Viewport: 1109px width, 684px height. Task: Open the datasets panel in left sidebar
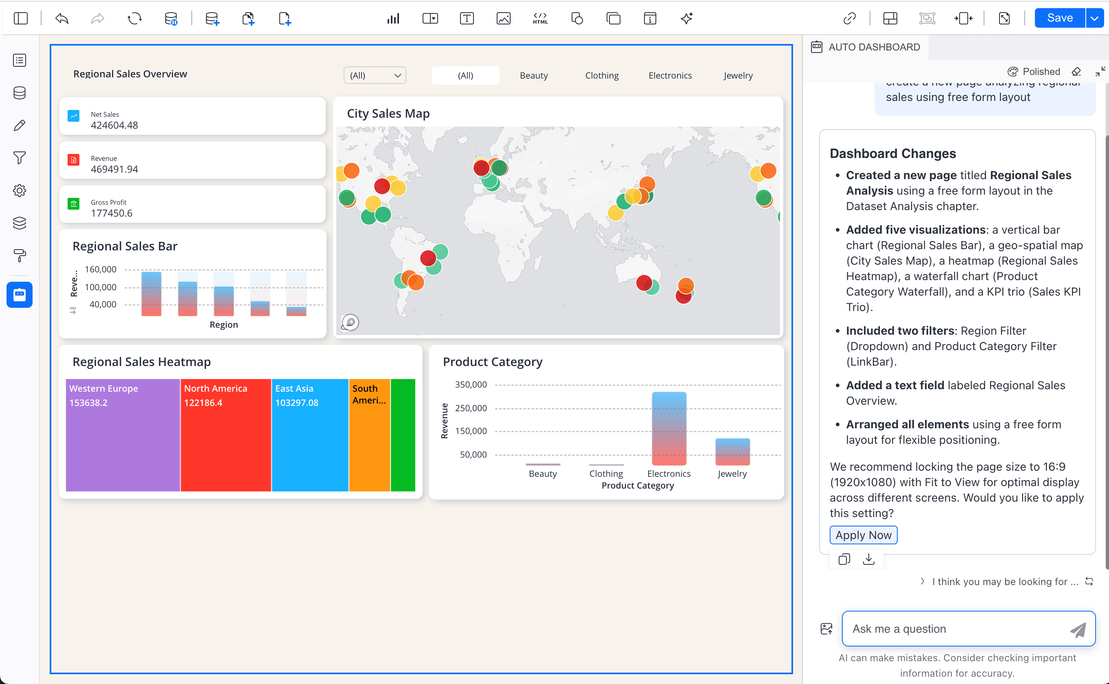point(20,93)
